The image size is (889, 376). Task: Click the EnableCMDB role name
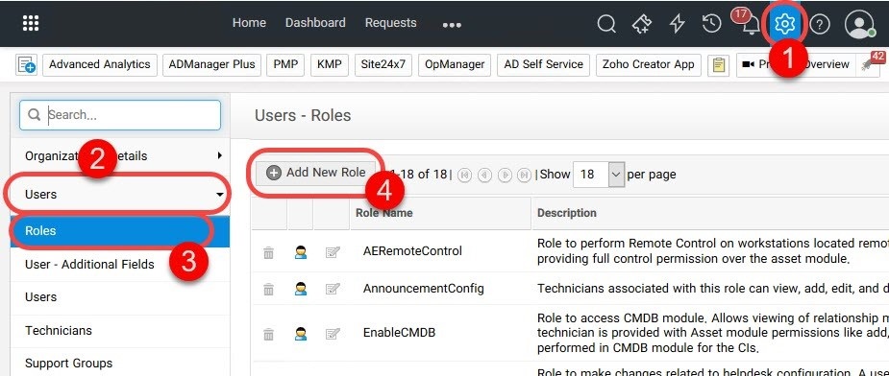[x=399, y=333]
